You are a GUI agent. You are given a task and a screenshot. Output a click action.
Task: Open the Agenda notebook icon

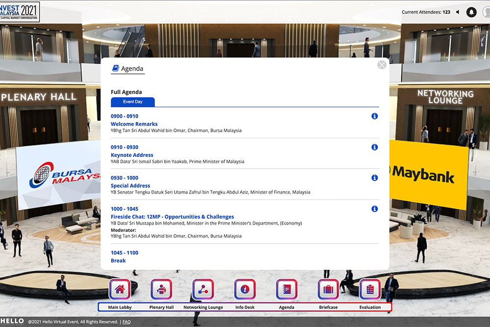[287, 289]
